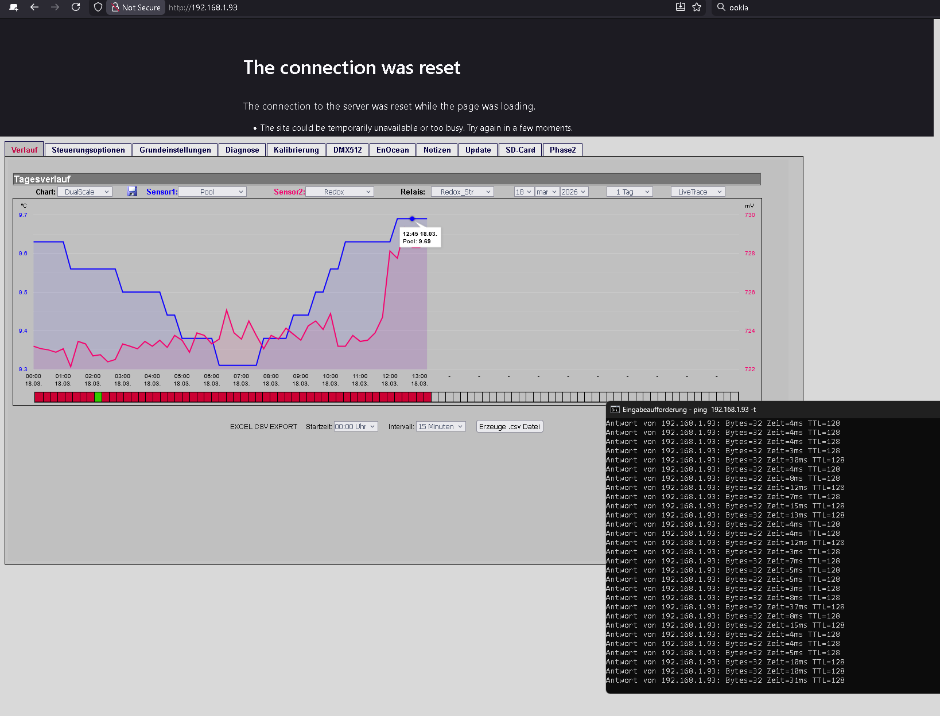The width and height of the screenshot is (940, 716).
Task: Switch to the EnOcean tab
Action: tap(393, 150)
